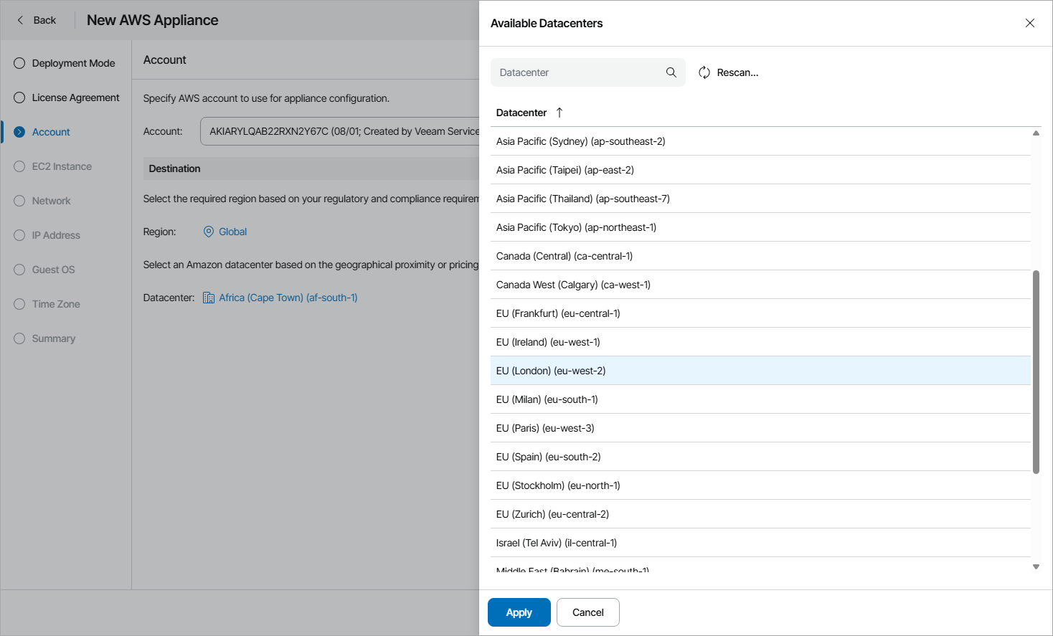This screenshot has height=636, width=1053.
Task: Select the License Agreement step circle
Action: tap(19, 98)
